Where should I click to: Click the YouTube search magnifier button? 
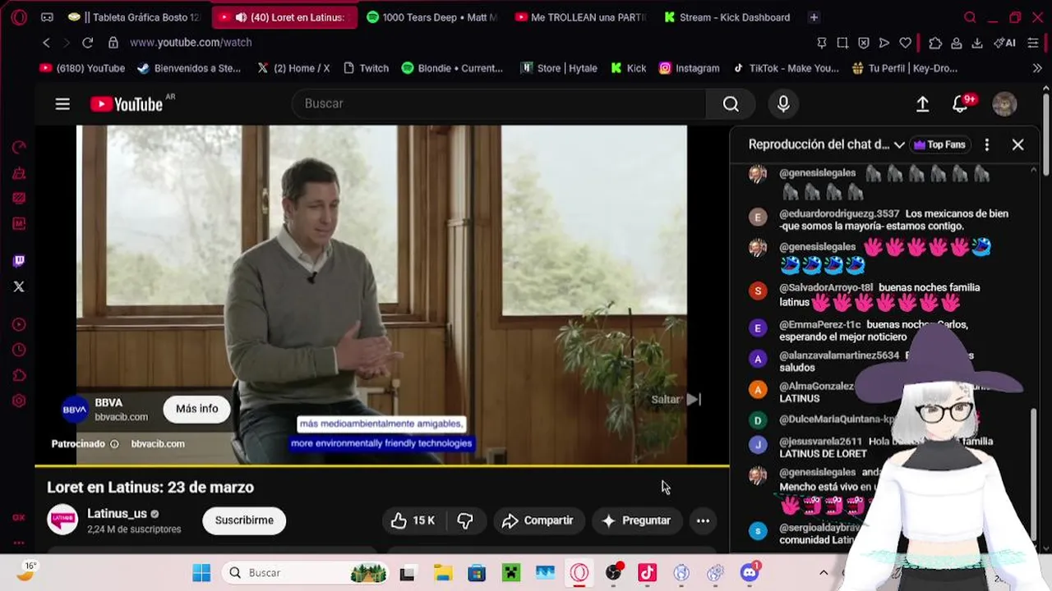(x=731, y=103)
